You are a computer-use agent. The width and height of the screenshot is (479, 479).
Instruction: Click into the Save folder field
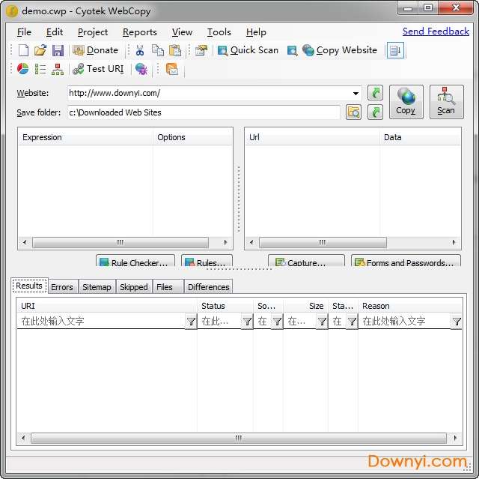click(x=204, y=112)
